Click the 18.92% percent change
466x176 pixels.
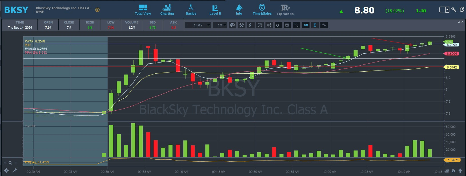[x=395, y=11]
